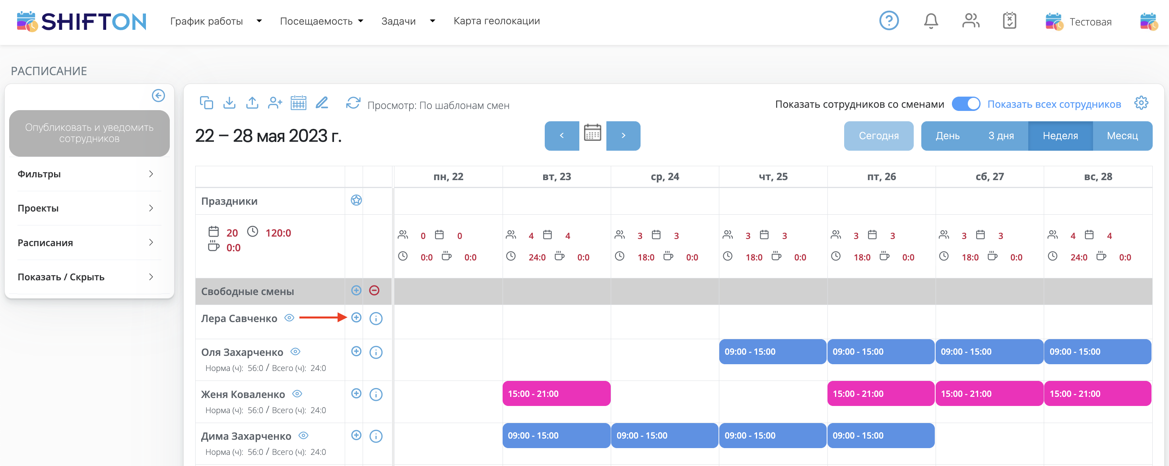Screen dimensions: 1169x466
Task: Go to the next week with the right arrow
Action: [x=623, y=136]
